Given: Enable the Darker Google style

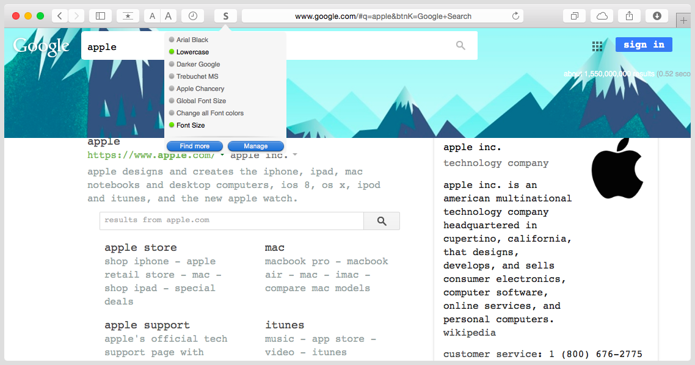Looking at the screenshot, I should [x=195, y=64].
